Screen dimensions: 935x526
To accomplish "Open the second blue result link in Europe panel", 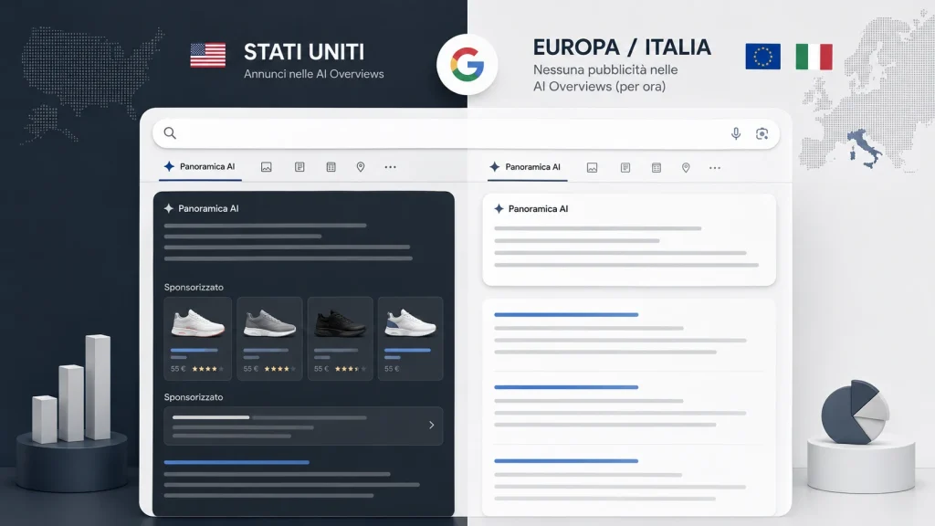I will click(566, 387).
